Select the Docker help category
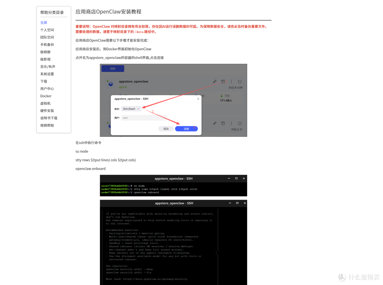 [x=46, y=96]
